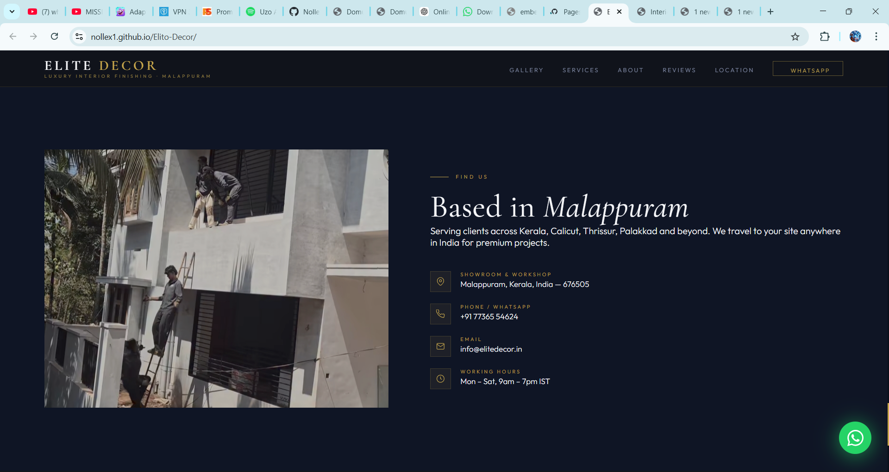889x472 pixels.
Task: Open Chrome three-dot menu
Action: 876,37
